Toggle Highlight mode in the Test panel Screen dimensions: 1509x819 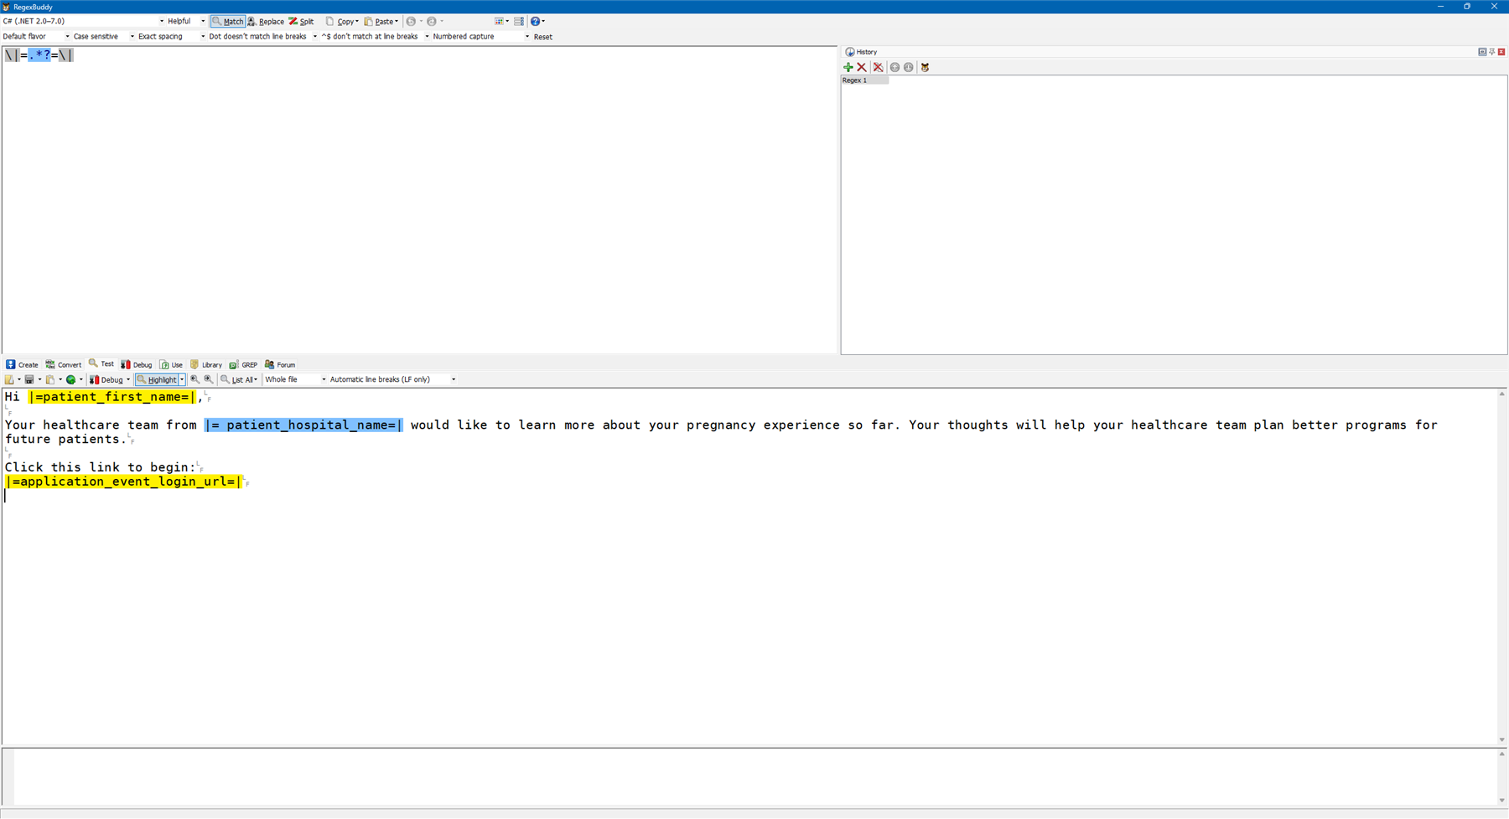click(158, 379)
